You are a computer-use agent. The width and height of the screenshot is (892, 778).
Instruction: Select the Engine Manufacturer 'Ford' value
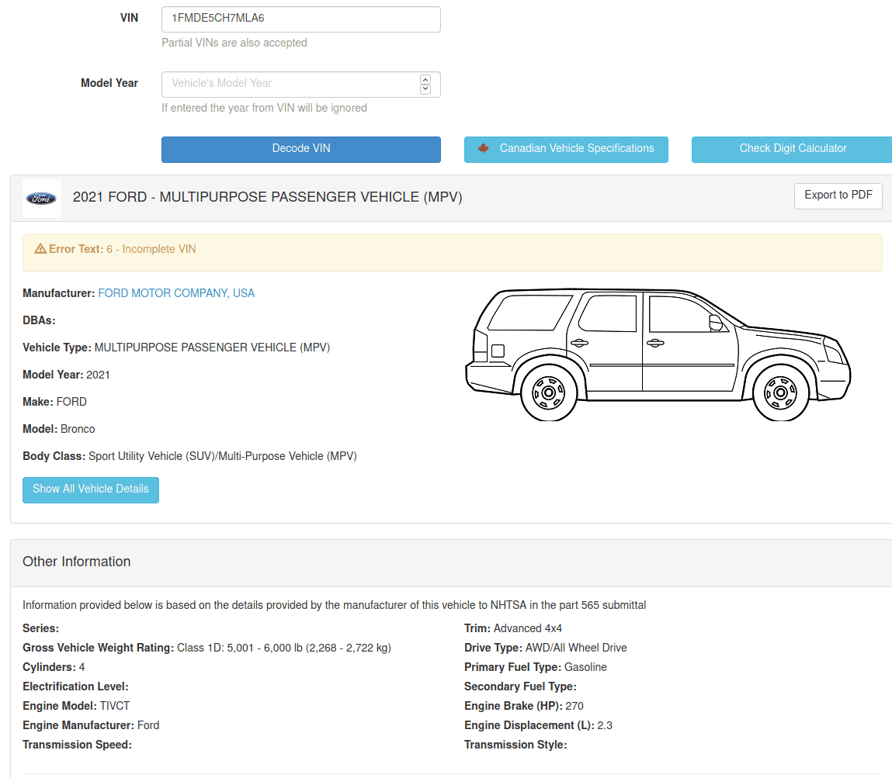point(148,725)
